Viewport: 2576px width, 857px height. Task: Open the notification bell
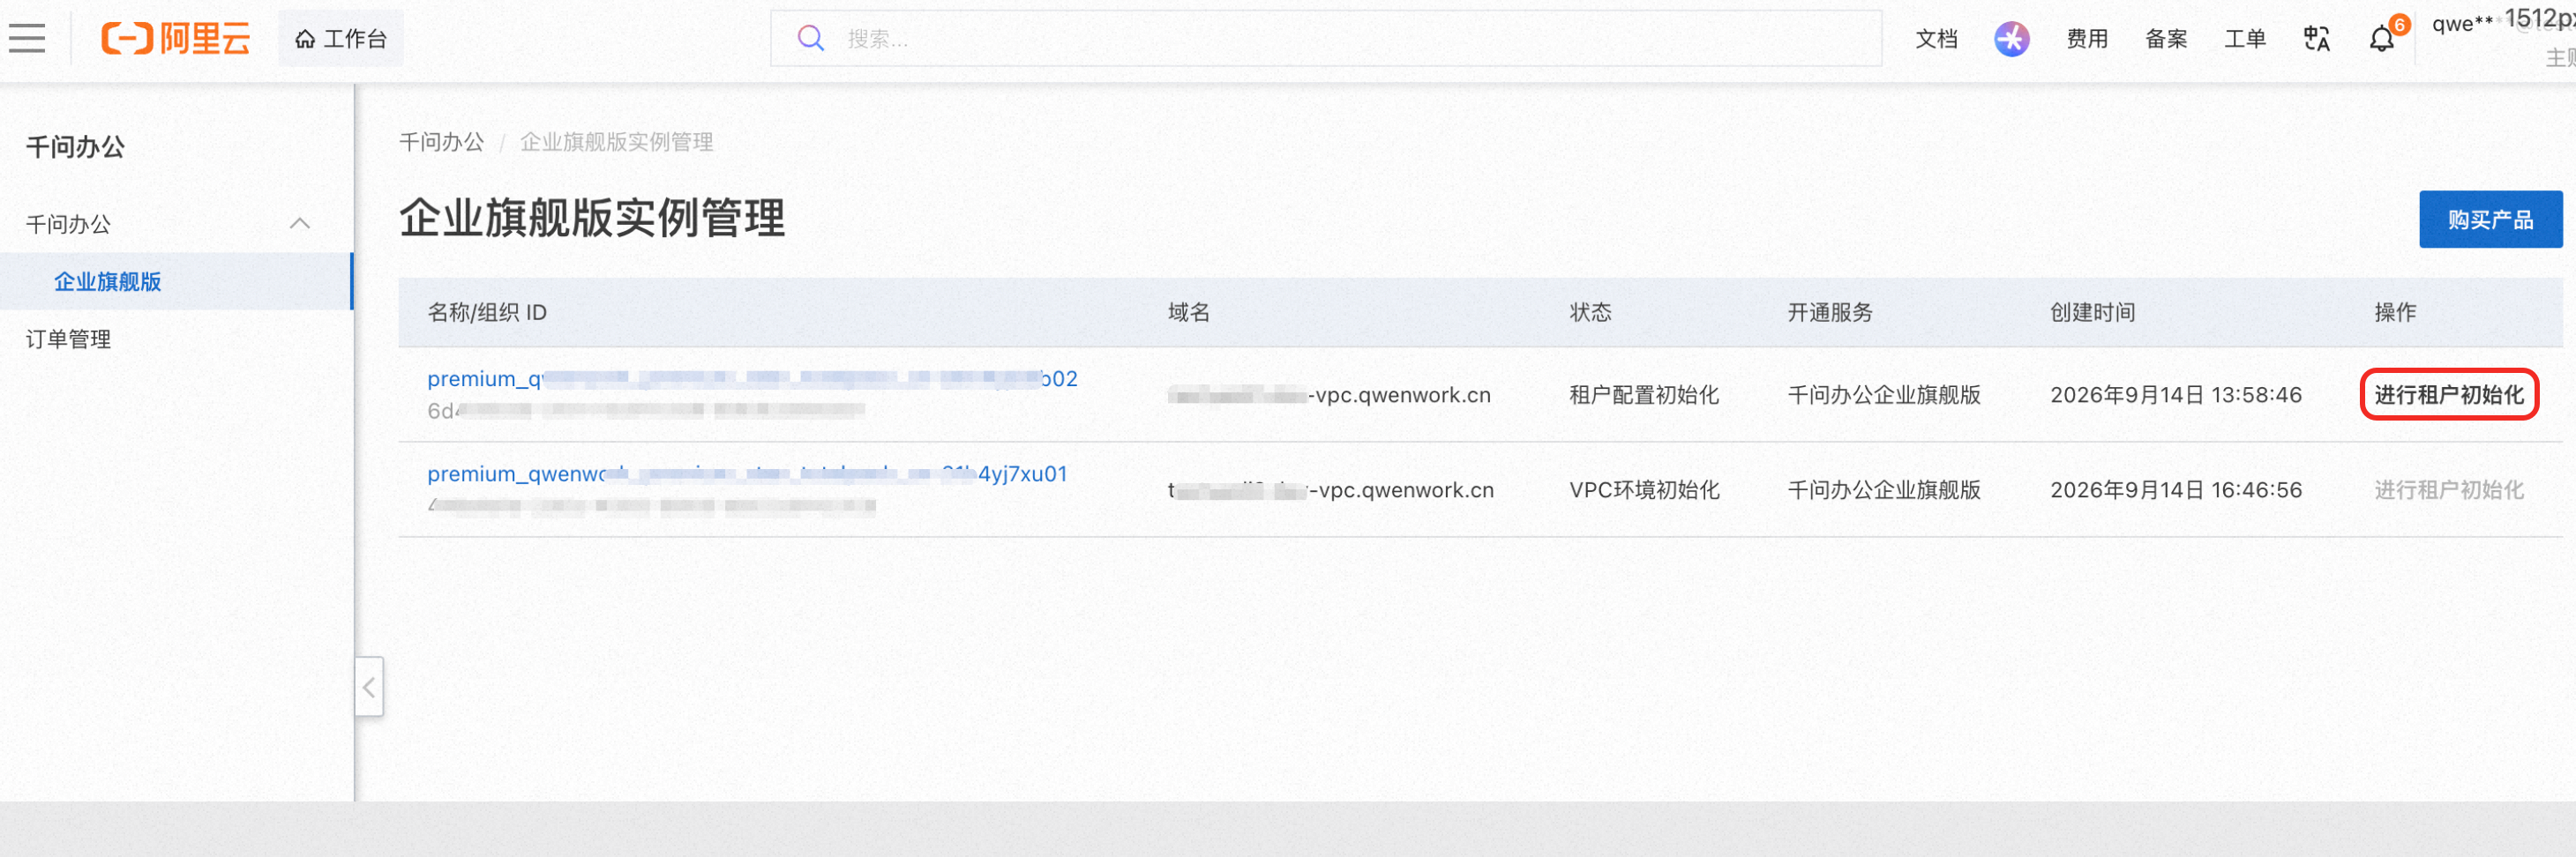pos(2382,38)
